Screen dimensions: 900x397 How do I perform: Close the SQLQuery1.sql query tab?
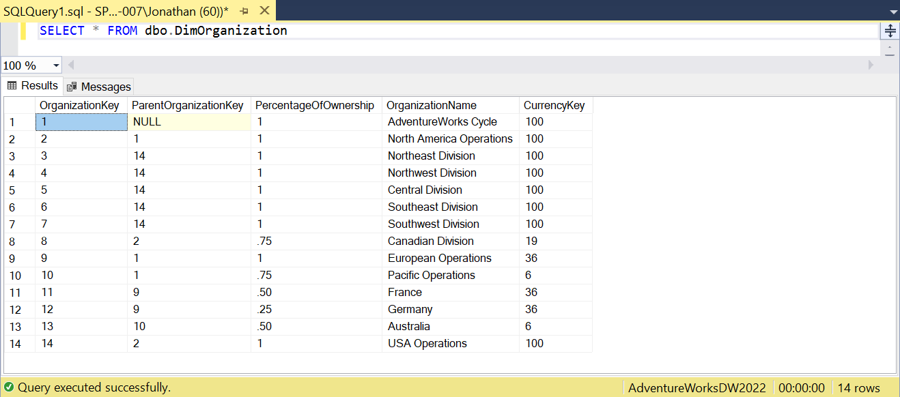264,11
